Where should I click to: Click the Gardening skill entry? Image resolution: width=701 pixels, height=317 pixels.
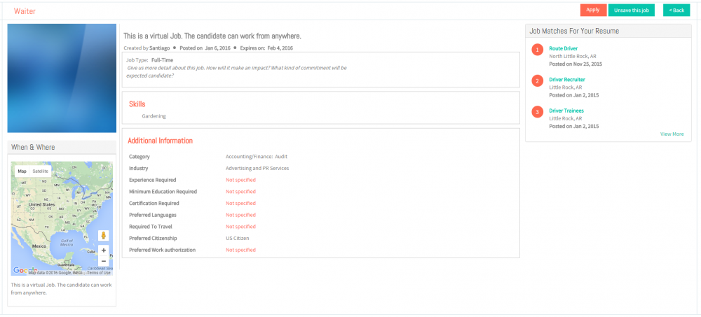(x=154, y=116)
